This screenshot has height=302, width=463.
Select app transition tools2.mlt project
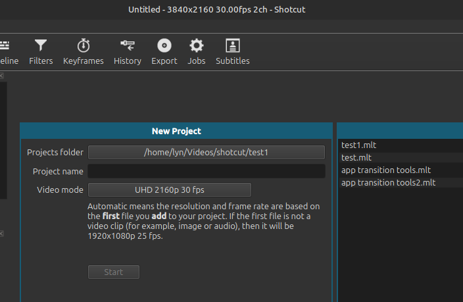click(x=388, y=183)
